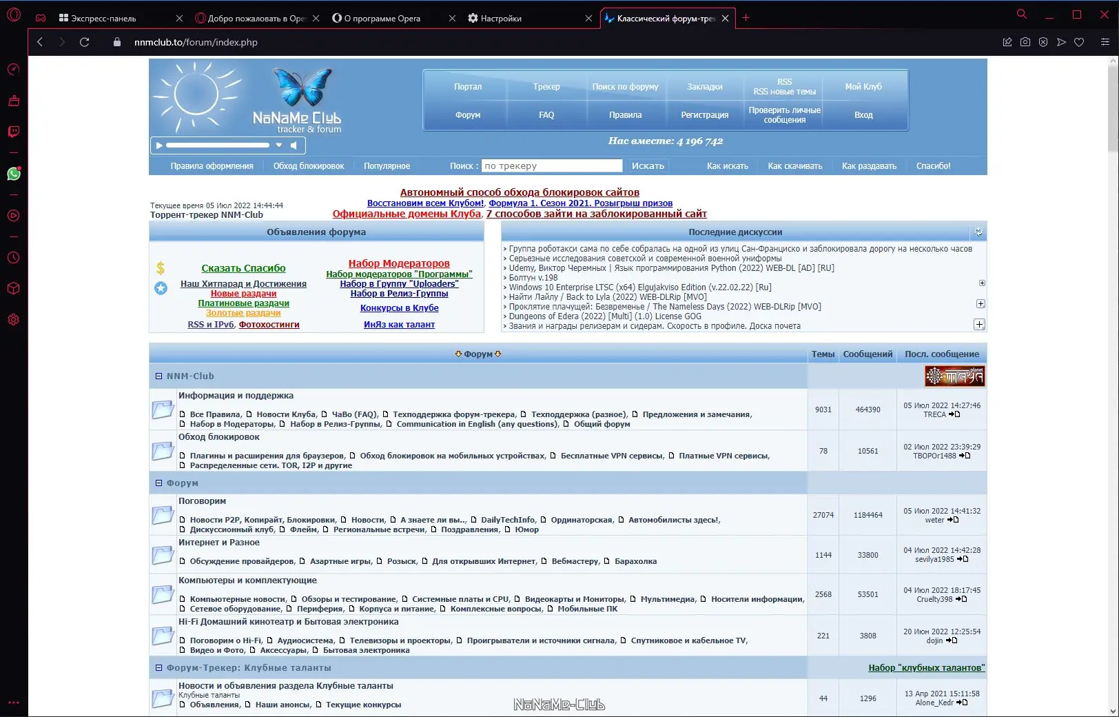Open GX Cleaner broom icon in sidebar
Image resolution: width=1119 pixels, height=717 pixels.
coord(14,101)
